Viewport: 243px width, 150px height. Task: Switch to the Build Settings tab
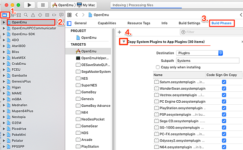pyautogui.click(x=190, y=23)
